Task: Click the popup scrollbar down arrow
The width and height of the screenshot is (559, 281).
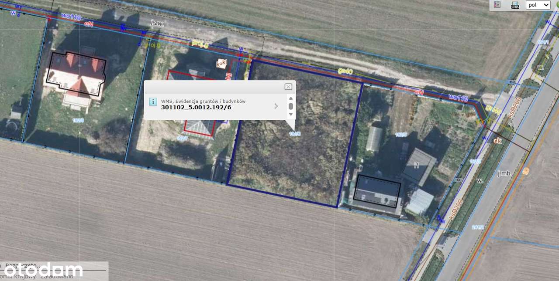Action: (291, 114)
